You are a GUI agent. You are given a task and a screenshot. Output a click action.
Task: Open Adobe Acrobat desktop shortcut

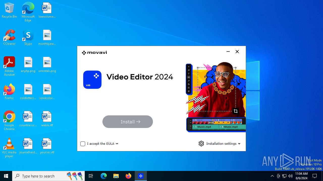(9, 66)
